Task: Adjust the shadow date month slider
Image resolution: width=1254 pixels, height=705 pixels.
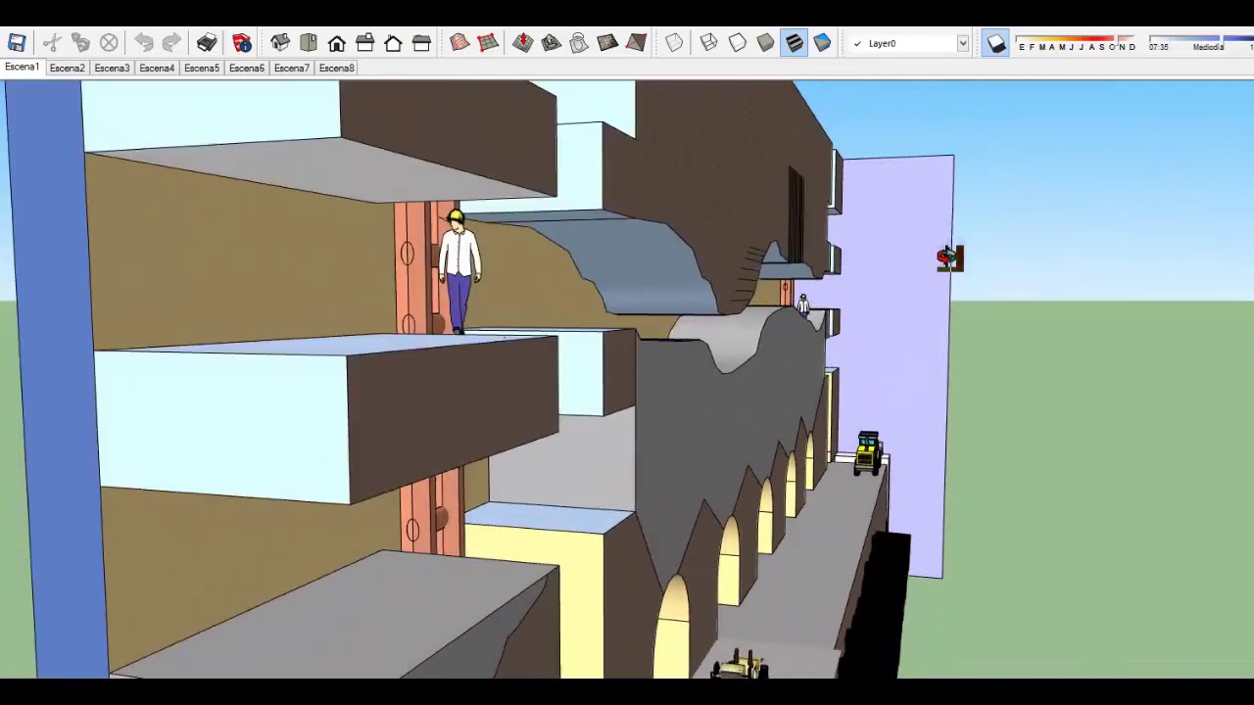Action: (x=1077, y=44)
